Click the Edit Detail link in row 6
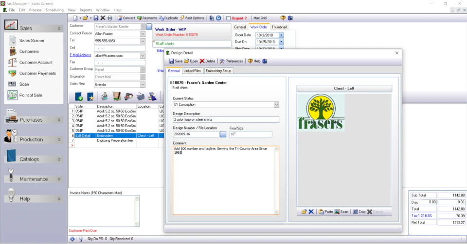 83,136
